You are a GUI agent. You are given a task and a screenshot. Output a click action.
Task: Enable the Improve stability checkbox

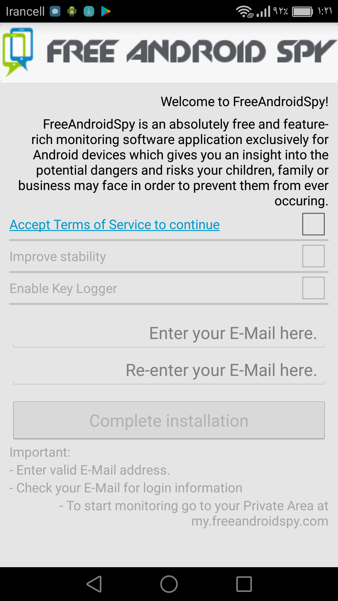coord(313,256)
